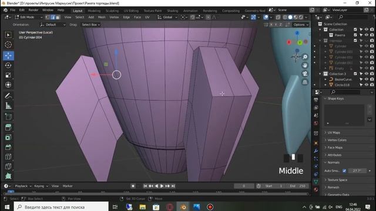Activate the Transform tool
376x211 pixels.
pos(8,85)
